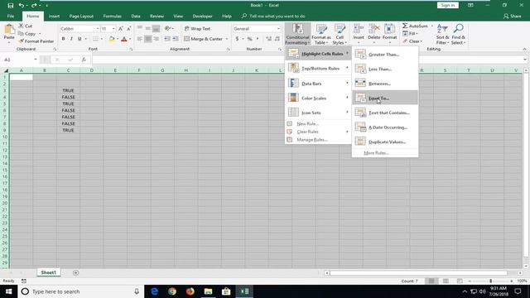Click the horizontal scrollbar

pos(418,272)
